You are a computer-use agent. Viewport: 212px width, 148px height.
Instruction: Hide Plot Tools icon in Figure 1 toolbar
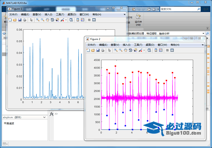89,20
